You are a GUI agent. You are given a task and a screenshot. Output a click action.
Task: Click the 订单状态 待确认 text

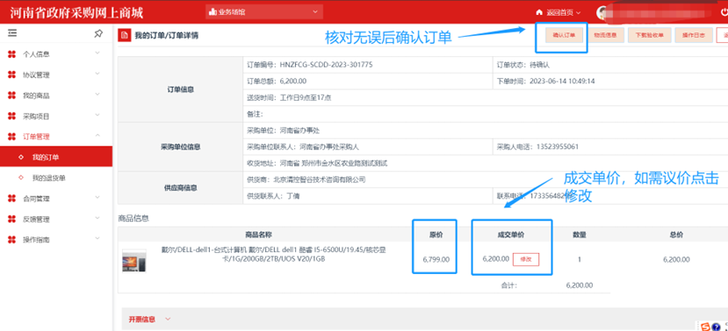pyautogui.click(x=523, y=65)
